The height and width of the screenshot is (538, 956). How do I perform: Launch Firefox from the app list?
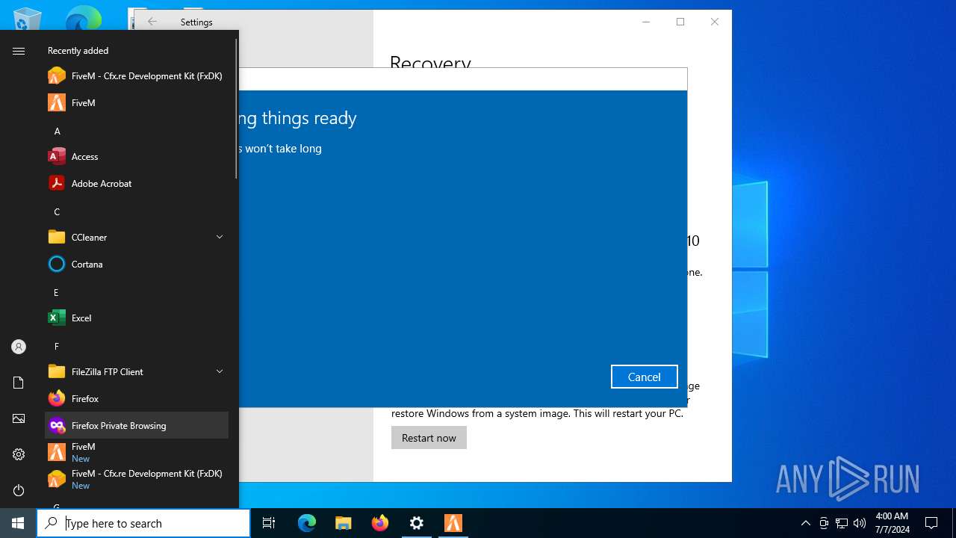point(137,399)
